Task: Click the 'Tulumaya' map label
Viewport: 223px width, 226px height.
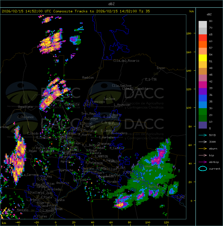Action: click(x=91, y=118)
